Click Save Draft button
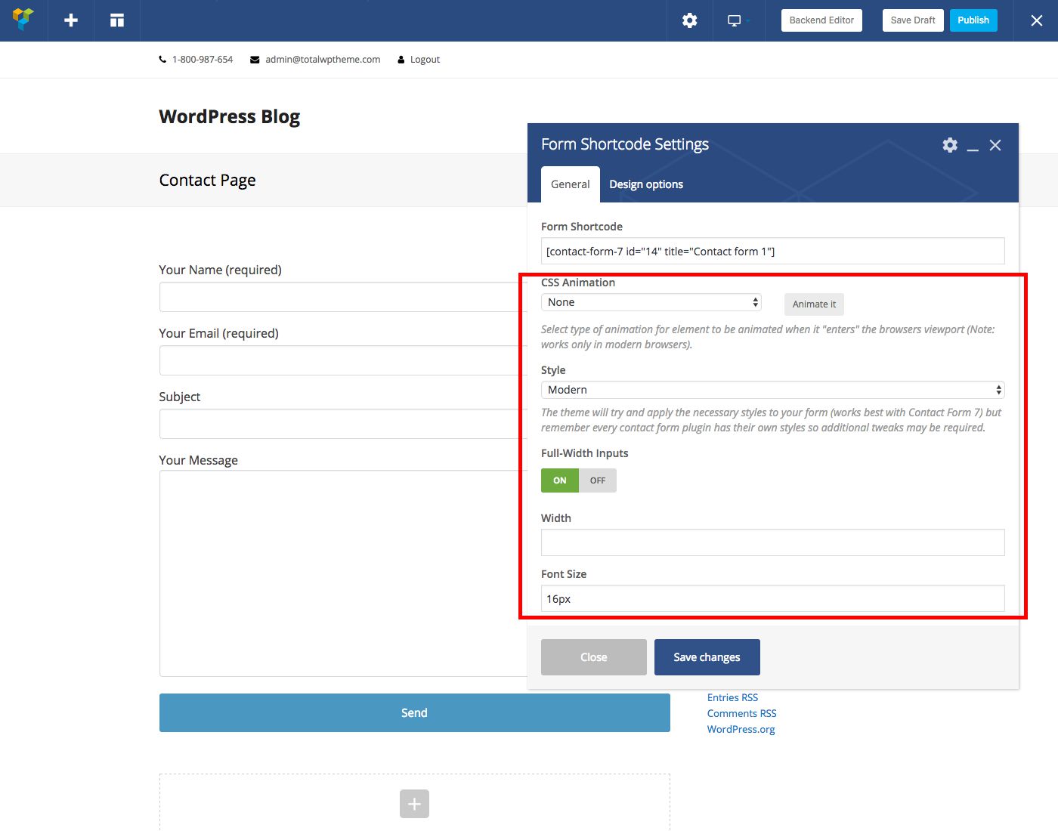Image resolution: width=1058 pixels, height=831 pixels. coord(913,20)
